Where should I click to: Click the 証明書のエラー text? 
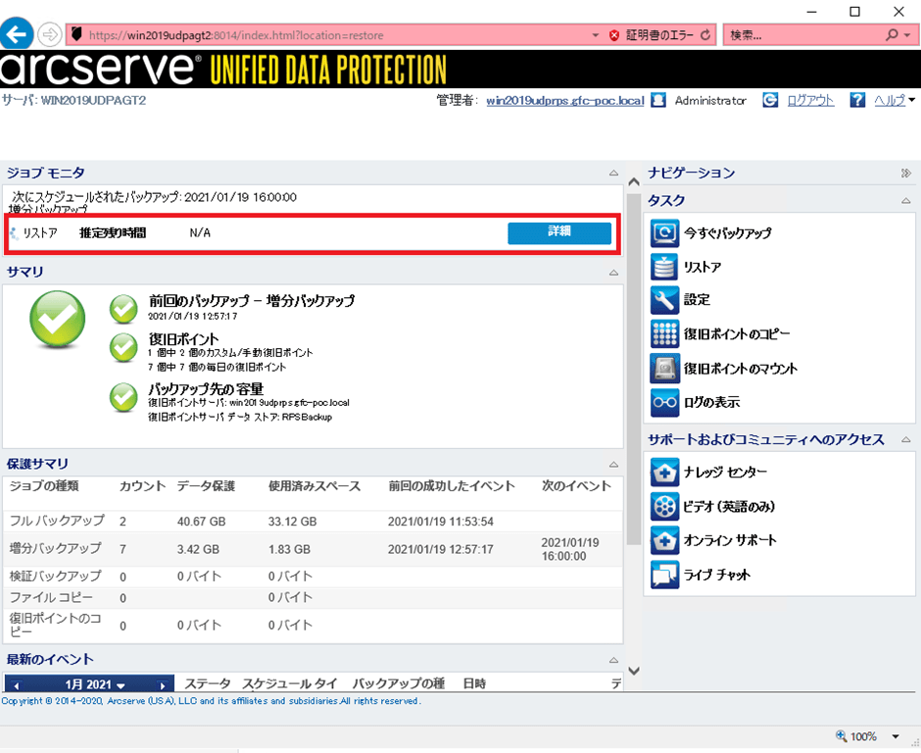tap(659, 35)
